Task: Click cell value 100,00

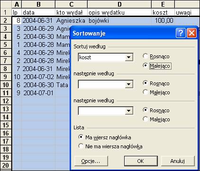Action: click(x=163, y=20)
